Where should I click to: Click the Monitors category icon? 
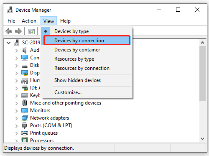(x=25, y=110)
